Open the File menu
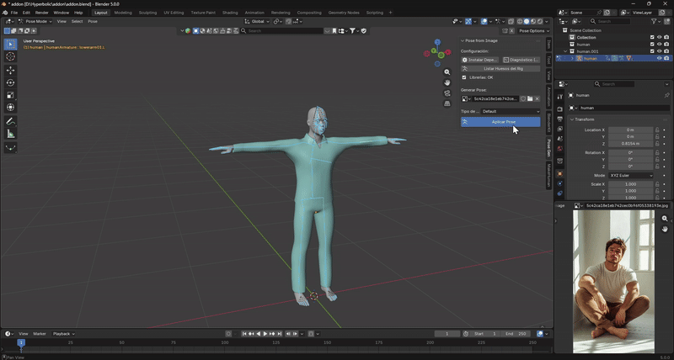This screenshot has height=360, width=674. [14, 13]
